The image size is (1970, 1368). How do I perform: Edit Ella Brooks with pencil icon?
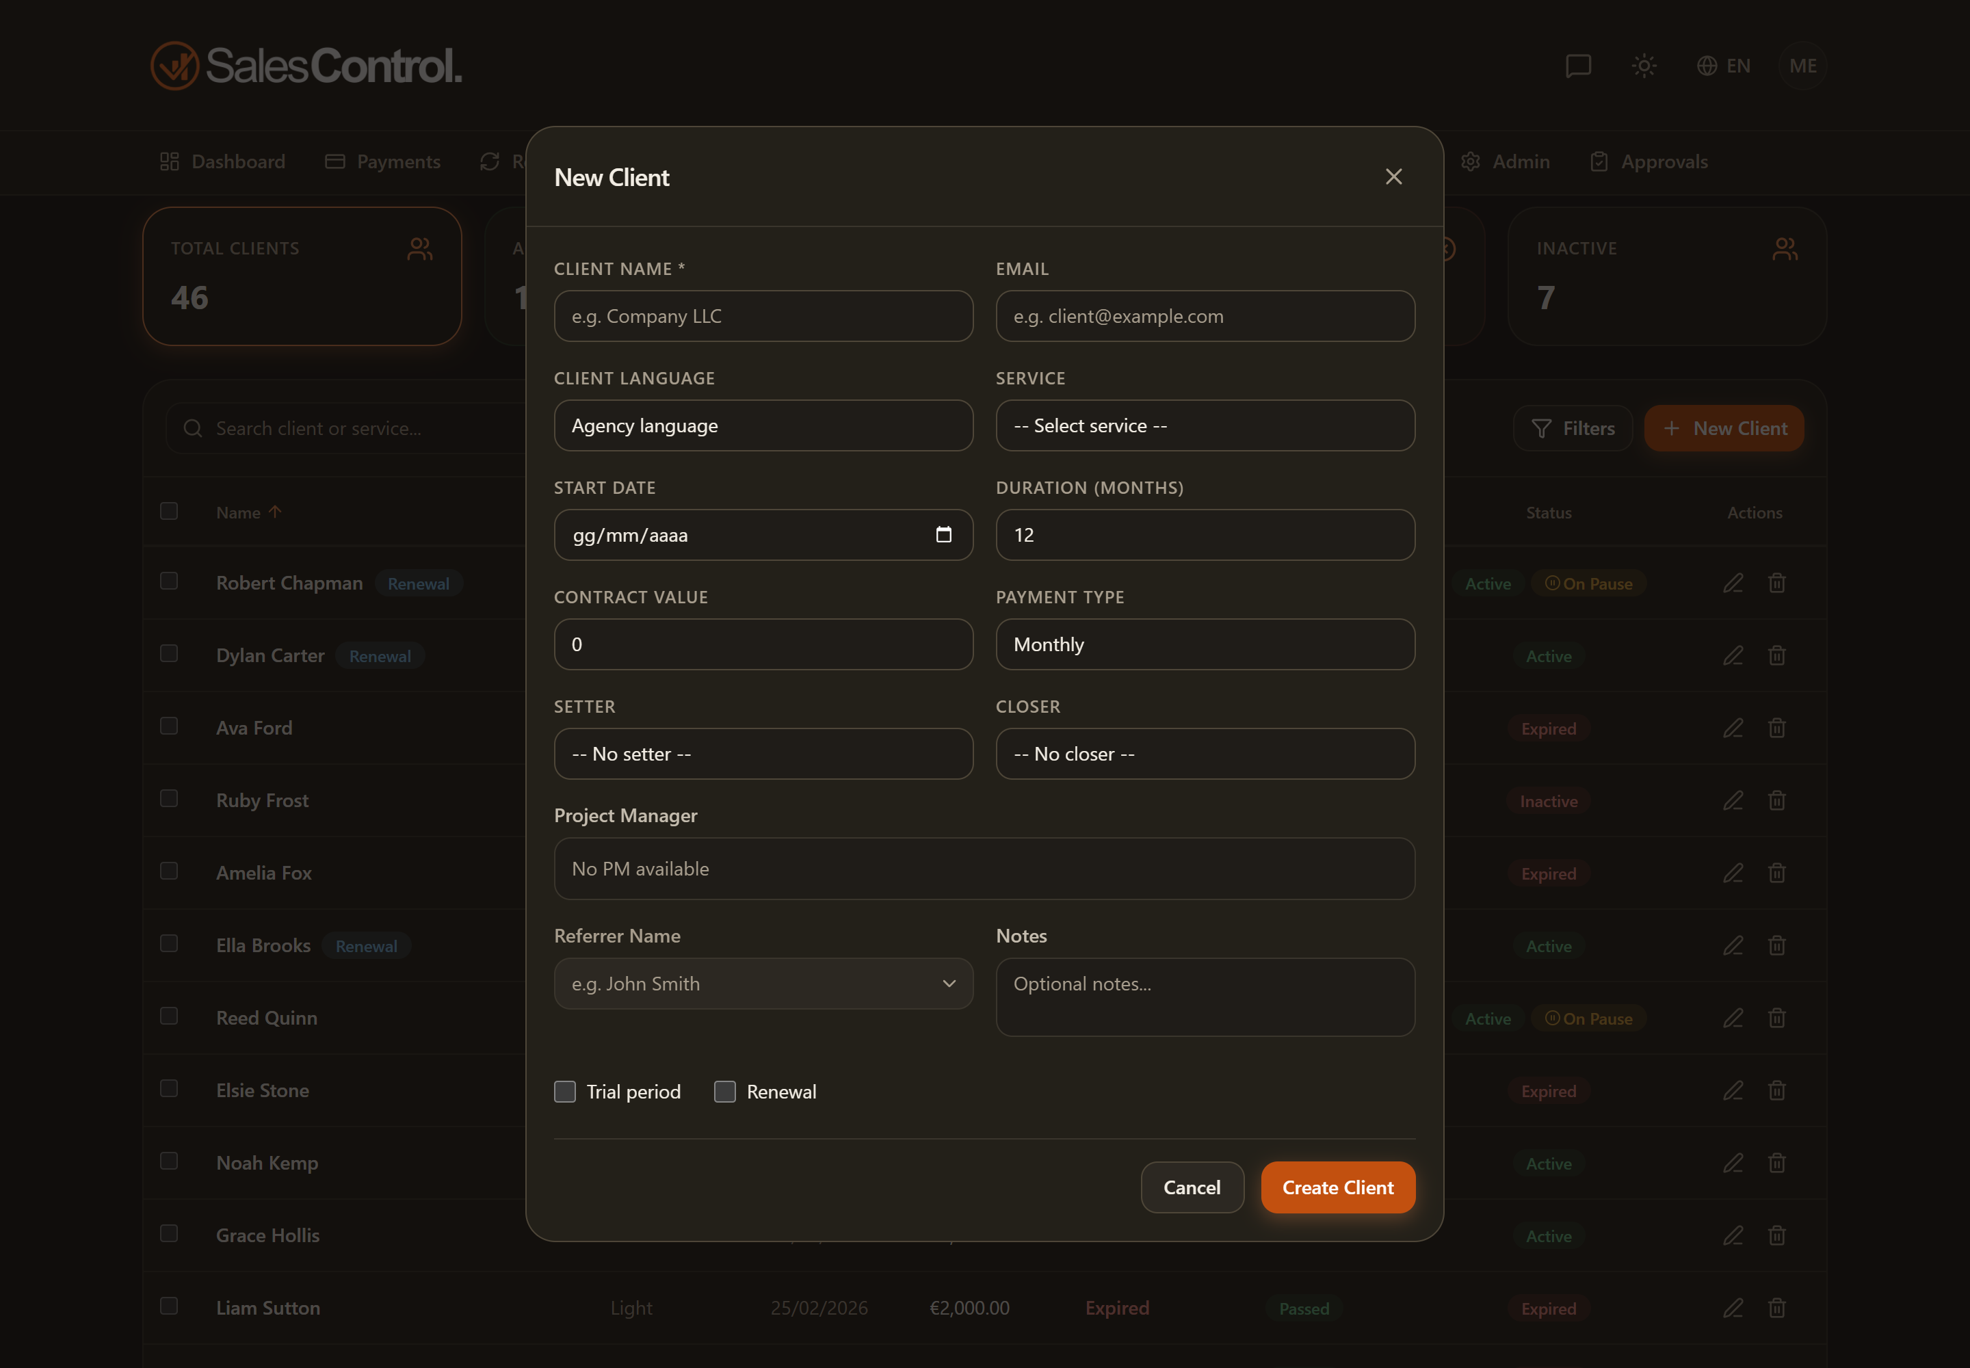pos(1733,945)
